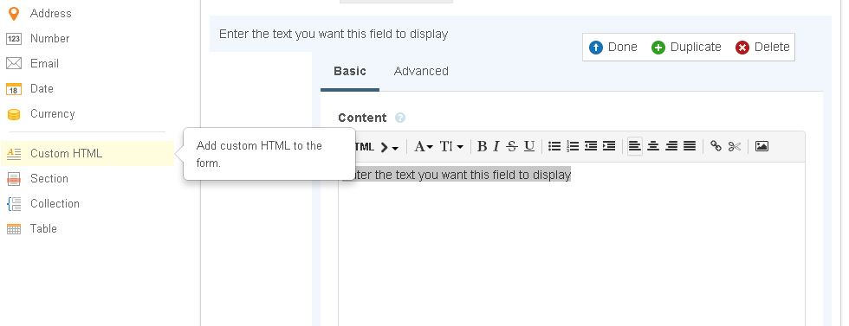Expand the code format dropdown arrow

click(x=389, y=147)
